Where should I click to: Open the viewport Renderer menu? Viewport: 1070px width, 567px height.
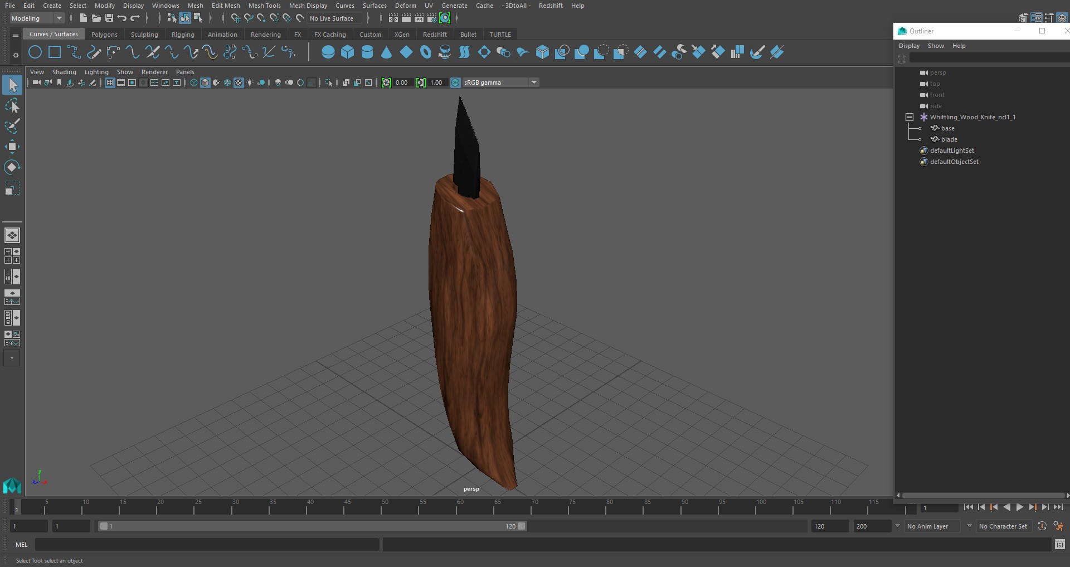point(154,72)
